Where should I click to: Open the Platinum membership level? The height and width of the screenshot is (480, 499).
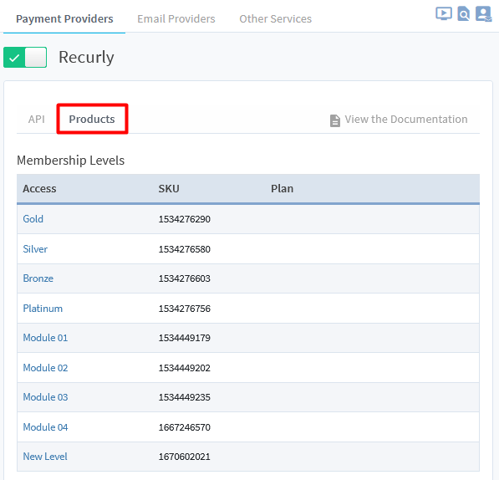(x=43, y=309)
